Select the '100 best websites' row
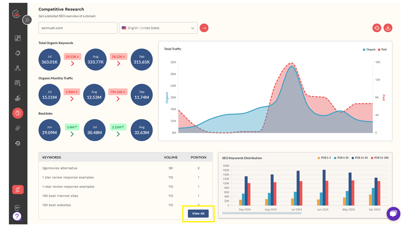 [126, 205]
